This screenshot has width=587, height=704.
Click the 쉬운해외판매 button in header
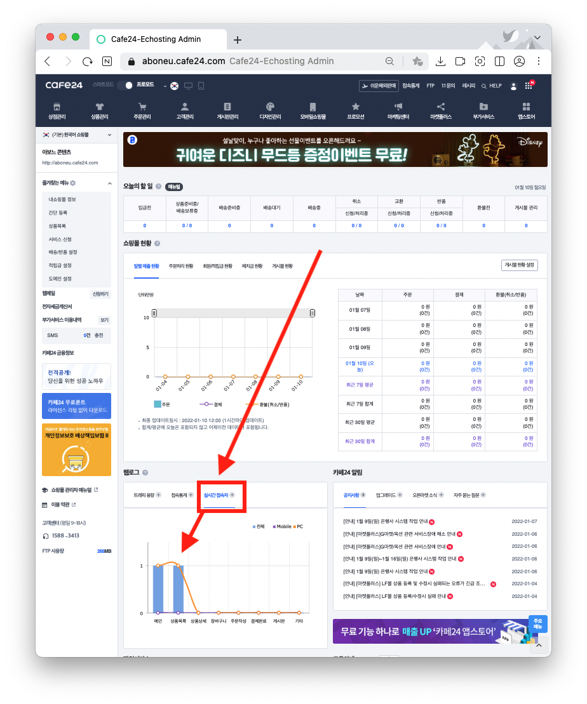379,86
